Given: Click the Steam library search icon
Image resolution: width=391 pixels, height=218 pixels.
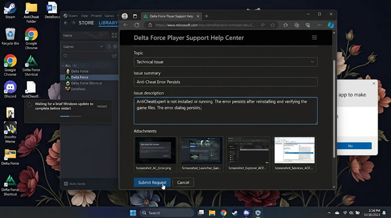Looking at the screenshot, I should 65,56.
